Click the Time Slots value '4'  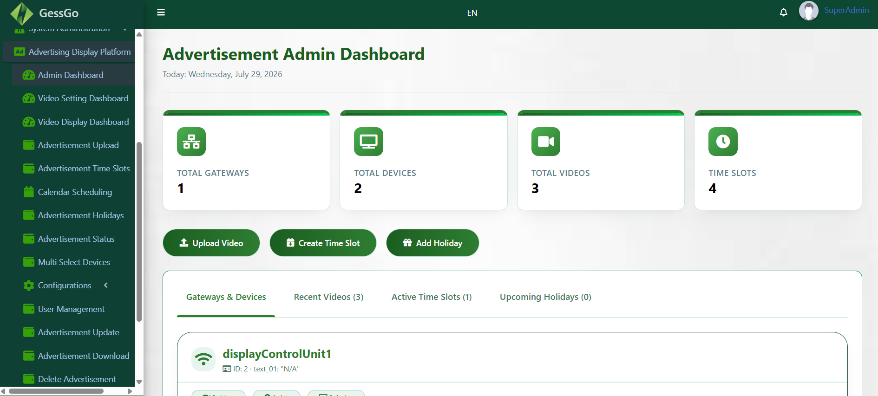tap(713, 188)
